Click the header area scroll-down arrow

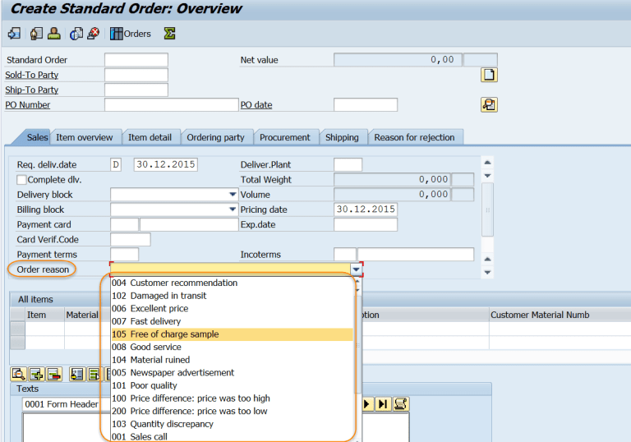click(487, 272)
